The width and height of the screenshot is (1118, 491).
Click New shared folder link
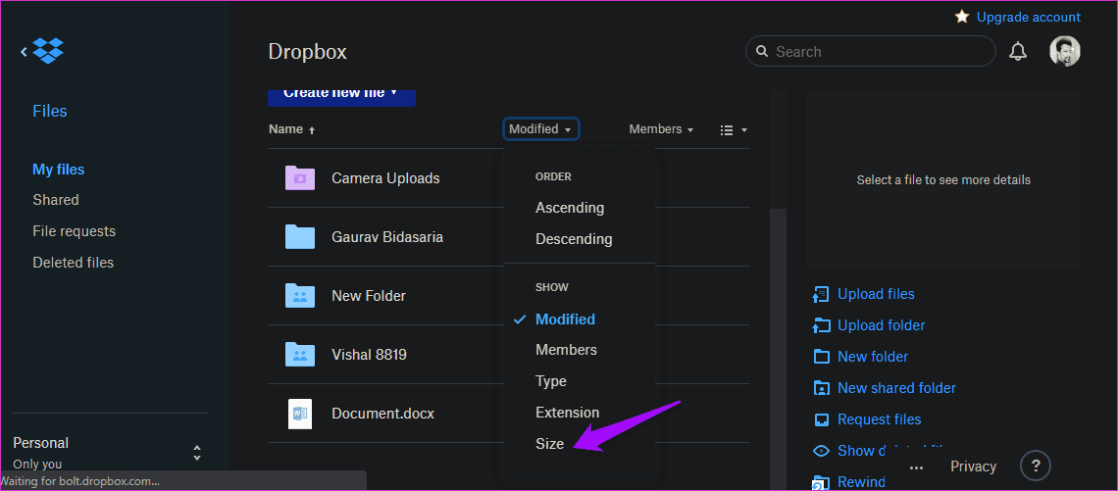click(x=896, y=388)
